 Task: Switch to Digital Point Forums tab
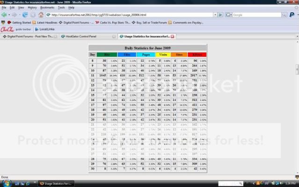click(x=29, y=36)
